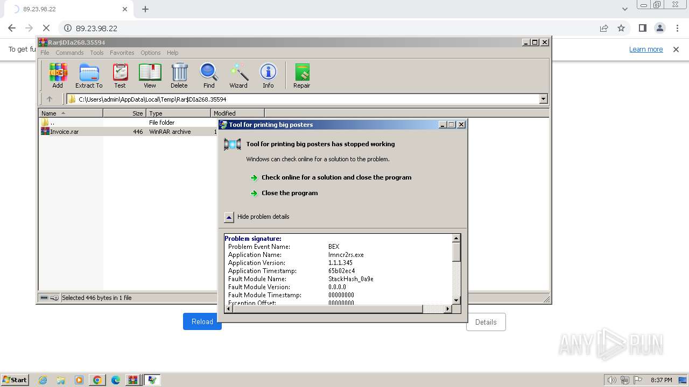Click horizontal scrollbar right arrow in details
Viewport: 689px width, 387px height.
447,309
